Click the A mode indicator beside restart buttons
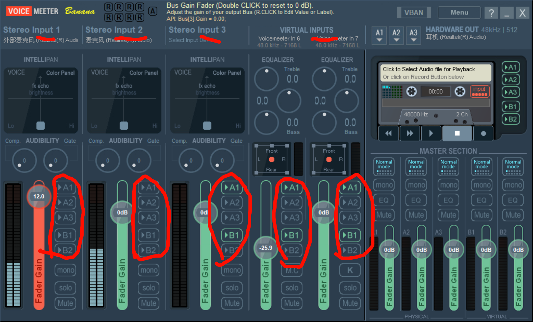This screenshot has height=322, width=533. [x=153, y=11]
